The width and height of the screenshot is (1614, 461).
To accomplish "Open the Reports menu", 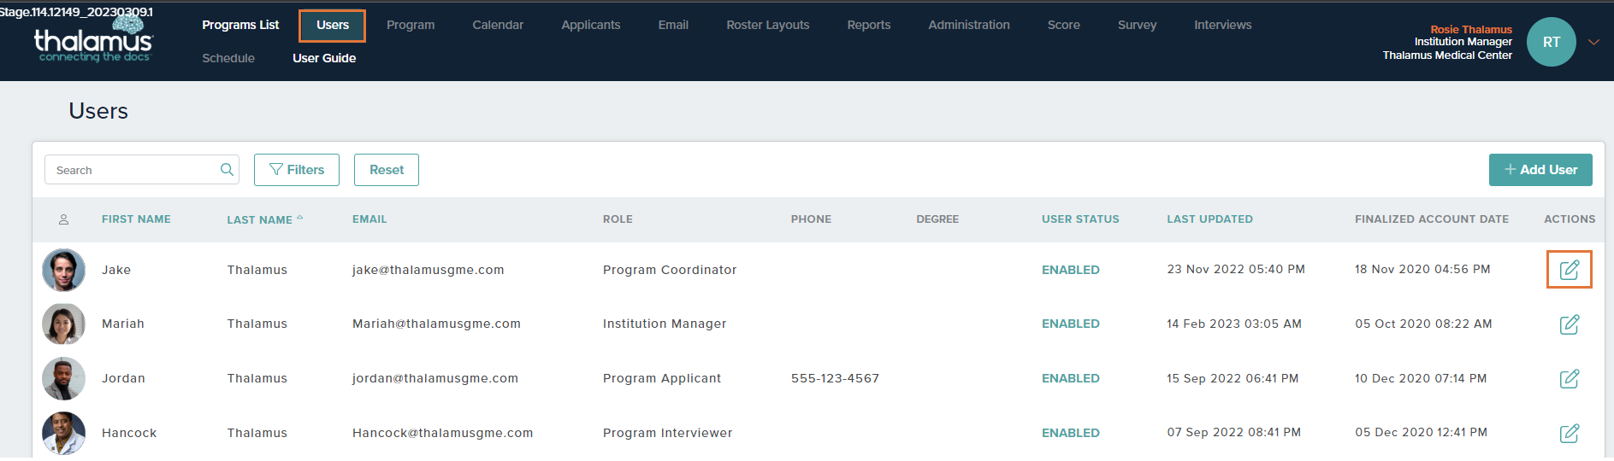I will (869, 25).
